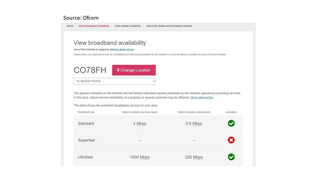This screenshot has height=179, width=319.
Task: Select the Standard broadband type row label
Action: [x=86, y=124]
